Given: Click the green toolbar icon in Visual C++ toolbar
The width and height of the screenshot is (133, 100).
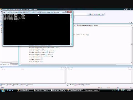Looking at the screenshot, I should (x=99, y=14).
